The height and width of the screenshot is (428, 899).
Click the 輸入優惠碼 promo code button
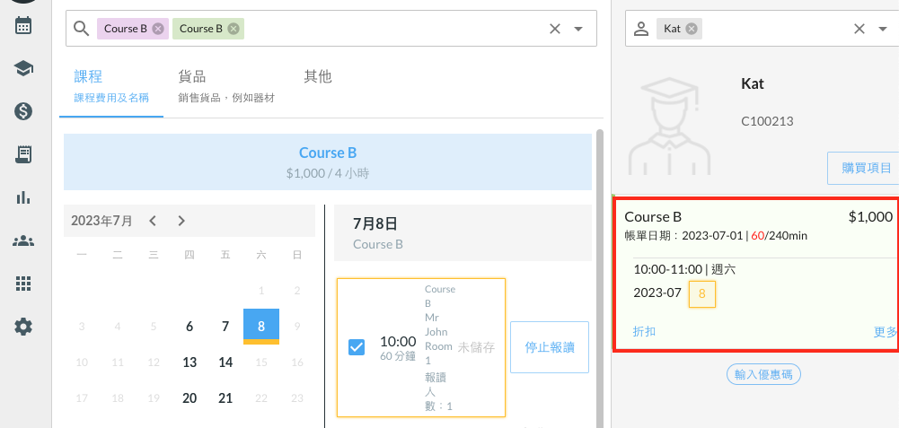(763, 375)
